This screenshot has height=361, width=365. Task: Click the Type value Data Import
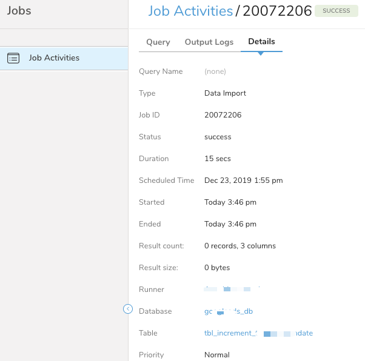225,93
